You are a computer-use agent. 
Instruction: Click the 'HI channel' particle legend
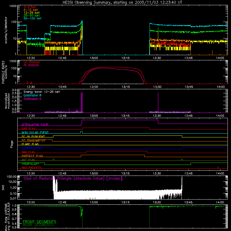(31, 65)
